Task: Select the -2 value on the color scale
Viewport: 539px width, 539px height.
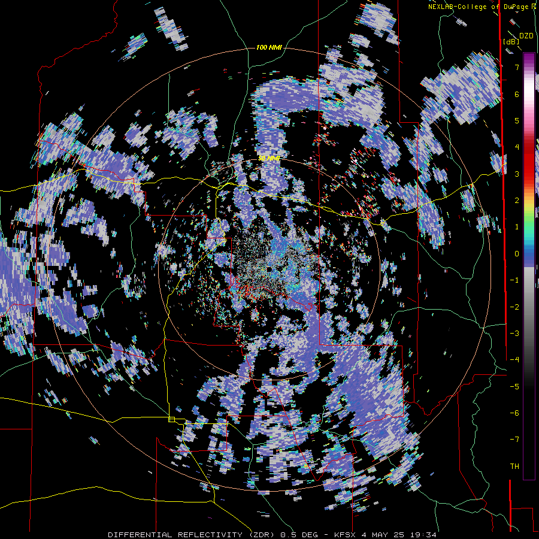Action: [x=514, y=307]
